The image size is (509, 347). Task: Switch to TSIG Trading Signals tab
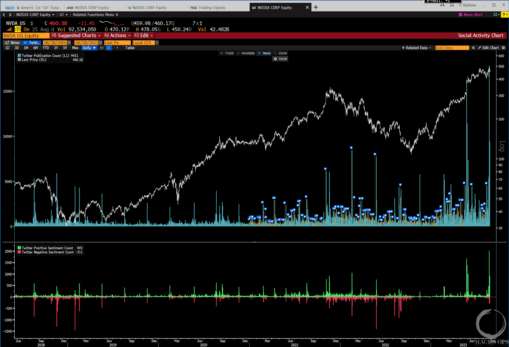(208, 8)
